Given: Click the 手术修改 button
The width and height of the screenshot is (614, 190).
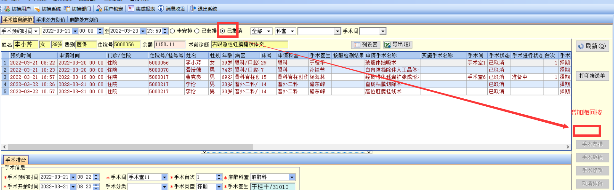Looking at the screenshot, I should tap(592, 171).
